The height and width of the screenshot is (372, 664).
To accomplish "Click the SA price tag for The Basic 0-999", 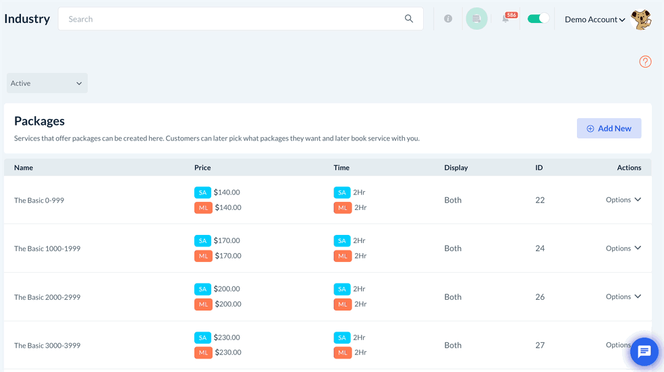I will pos(202,192).
